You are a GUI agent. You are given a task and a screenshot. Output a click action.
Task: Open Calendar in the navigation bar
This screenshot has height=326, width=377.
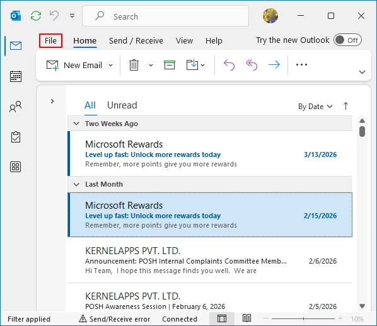click(x=16, y=76)
